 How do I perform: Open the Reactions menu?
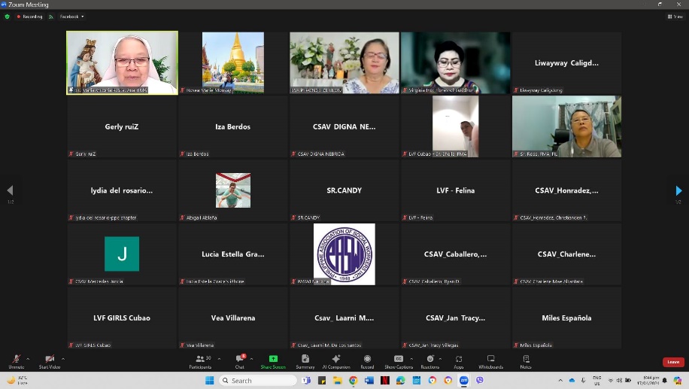[429, 361]
